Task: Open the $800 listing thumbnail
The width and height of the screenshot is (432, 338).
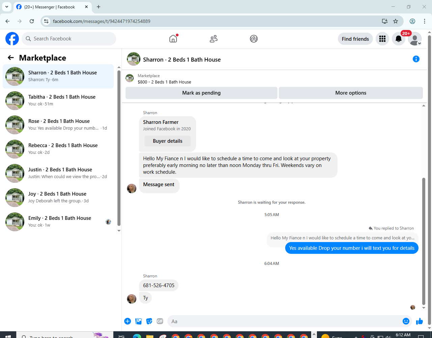Action: pos(130,78)
